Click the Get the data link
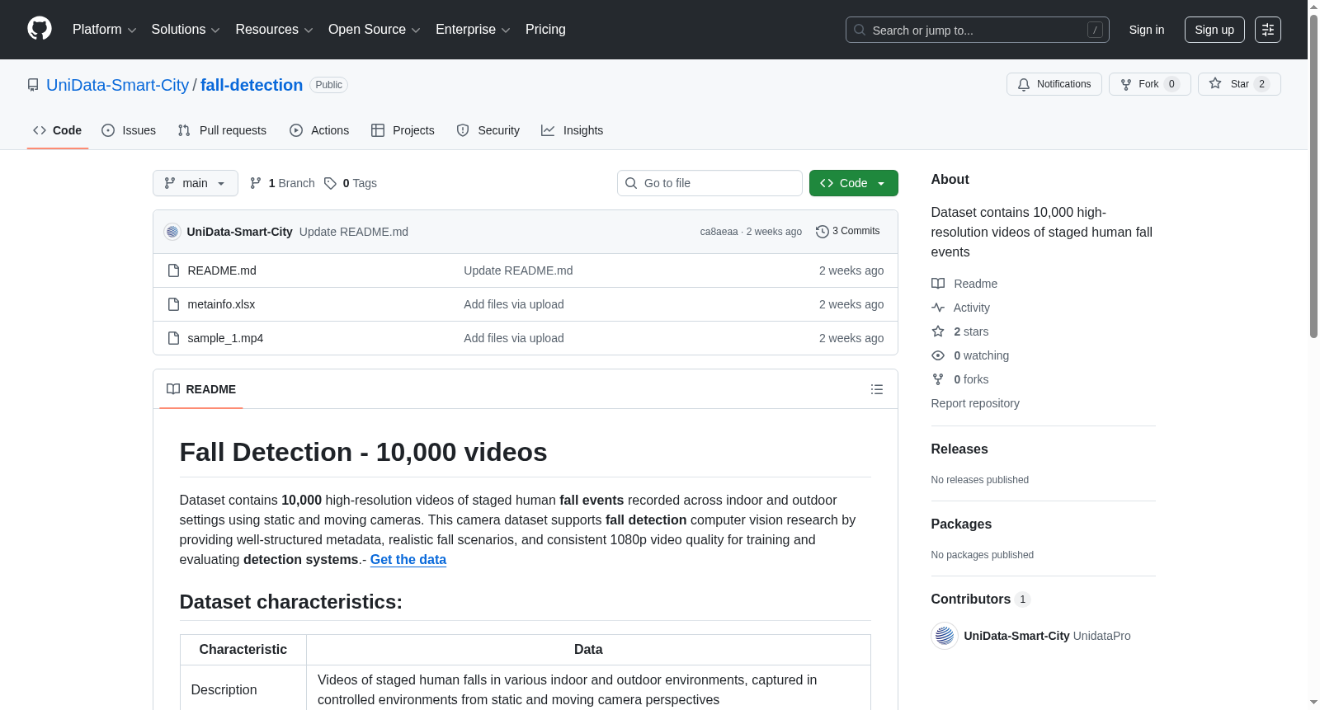The image size is (1320, 710). coord(408,559)
